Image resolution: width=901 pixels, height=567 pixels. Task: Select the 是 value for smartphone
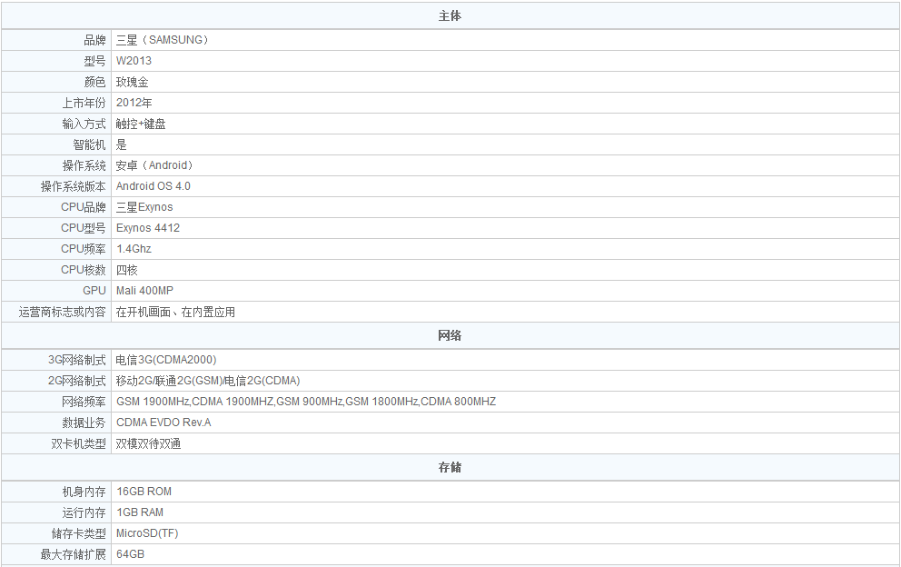[x=121, y=144]
